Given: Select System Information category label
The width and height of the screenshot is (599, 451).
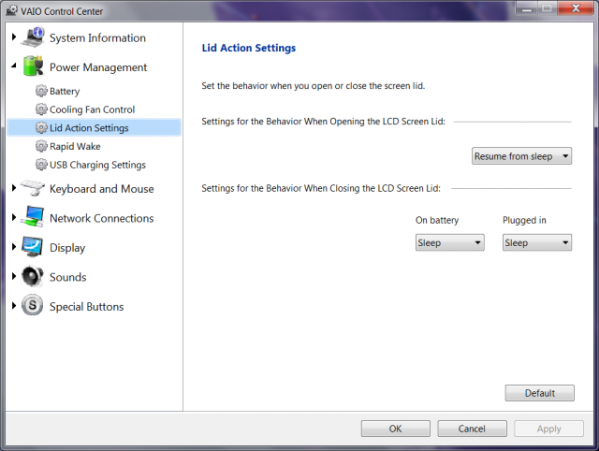Looking at the screenshot, I should click(97, 38).
